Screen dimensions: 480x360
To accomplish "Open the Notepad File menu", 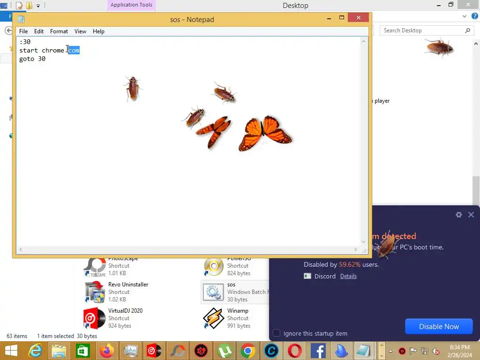I will point(23,31).
